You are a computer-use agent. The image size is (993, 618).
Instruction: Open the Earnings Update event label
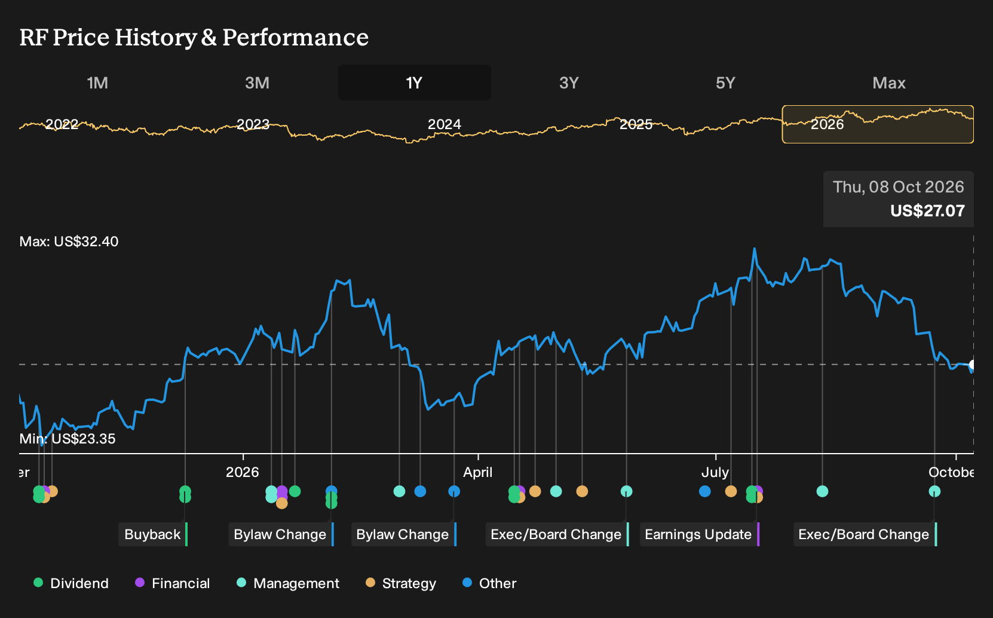tap(699, 534)
